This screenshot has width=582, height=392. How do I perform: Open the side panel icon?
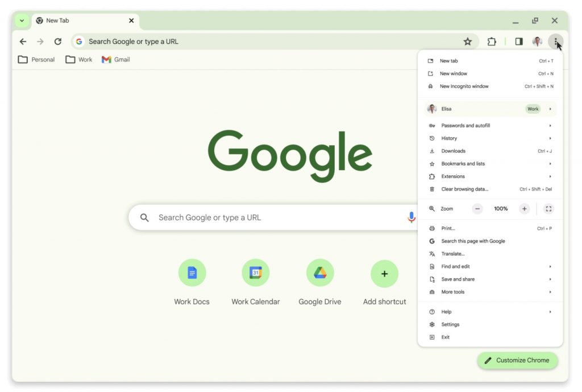tap(518, 41)
